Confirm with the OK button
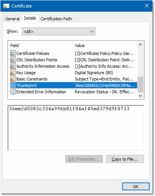155x196 pixels. (136, 187)
